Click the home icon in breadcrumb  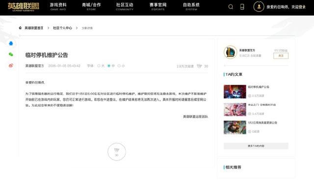coord(20,28)
